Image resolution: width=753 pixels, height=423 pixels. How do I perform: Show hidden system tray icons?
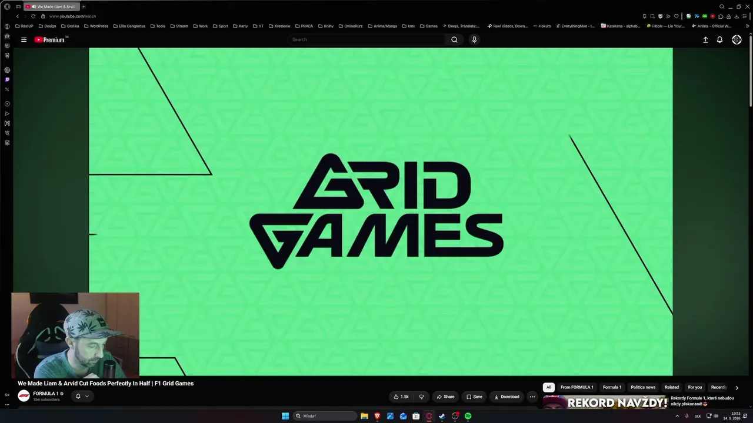(677, 416)
